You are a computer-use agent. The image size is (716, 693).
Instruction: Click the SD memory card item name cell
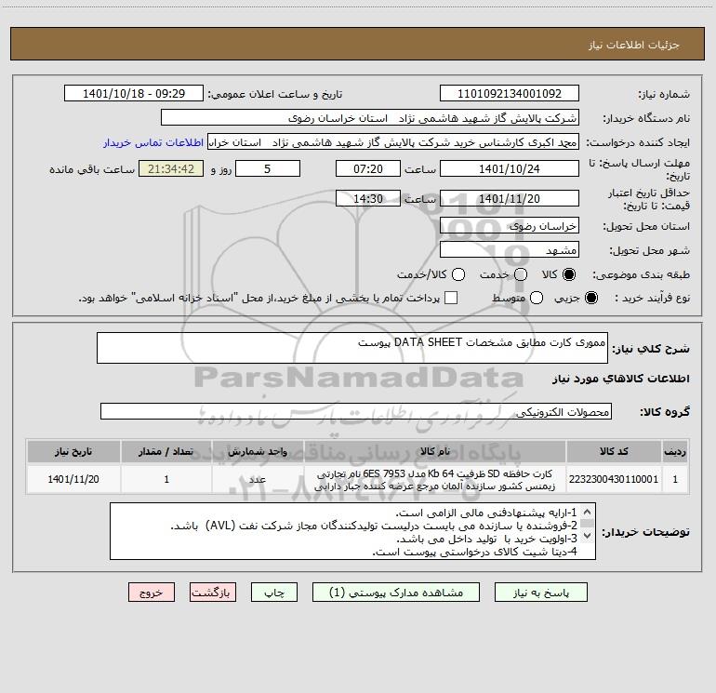click(435, 479)
